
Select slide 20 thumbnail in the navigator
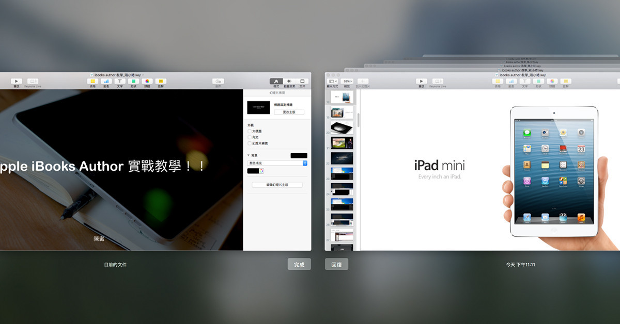coord(342,127)
